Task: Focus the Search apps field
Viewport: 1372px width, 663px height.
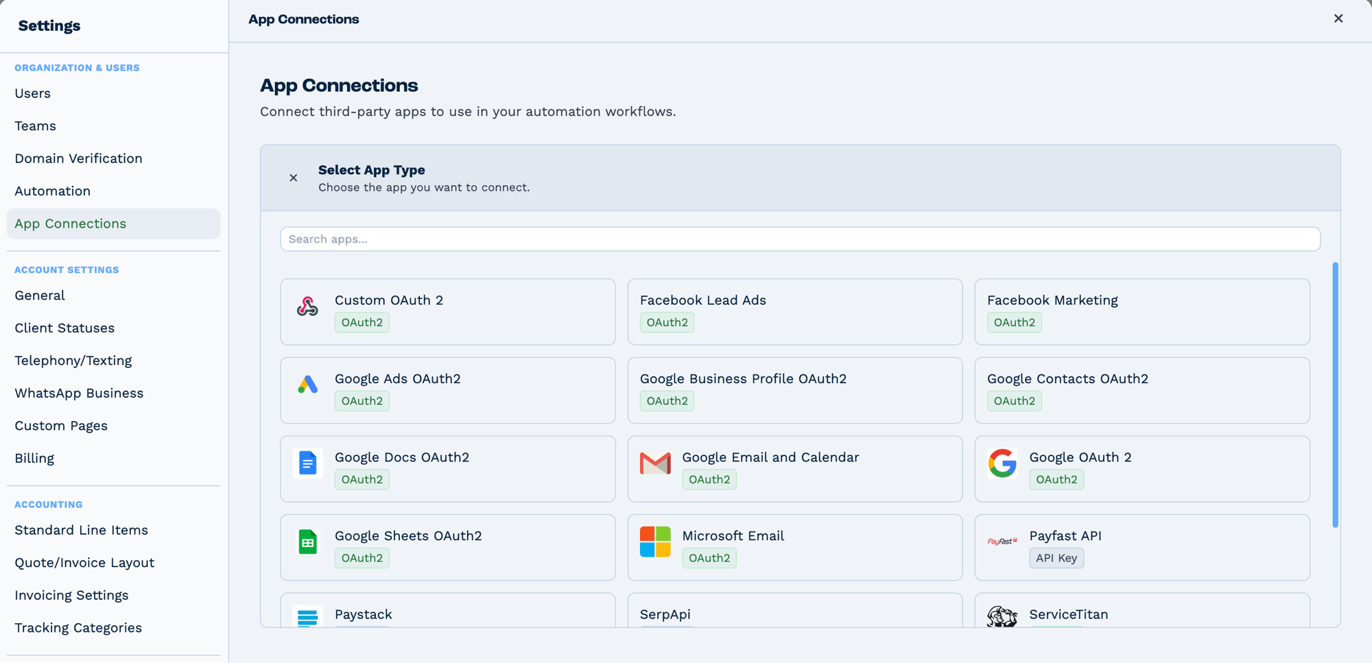Action: (x=800, y=239)
